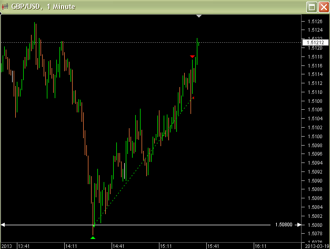
Task: Click the red down-triangle sell marker
Action: click(192, 56)
